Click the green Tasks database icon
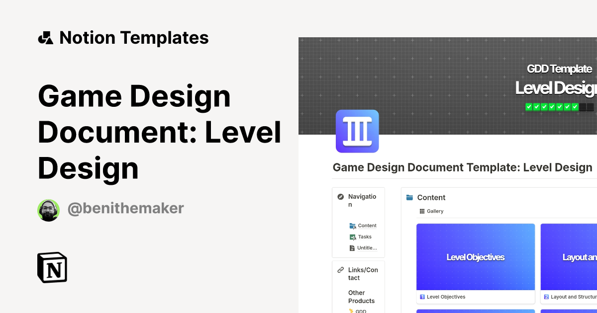The width and height of the screenshot is (597, 313). pyautogui.click(x=353, y=236)
